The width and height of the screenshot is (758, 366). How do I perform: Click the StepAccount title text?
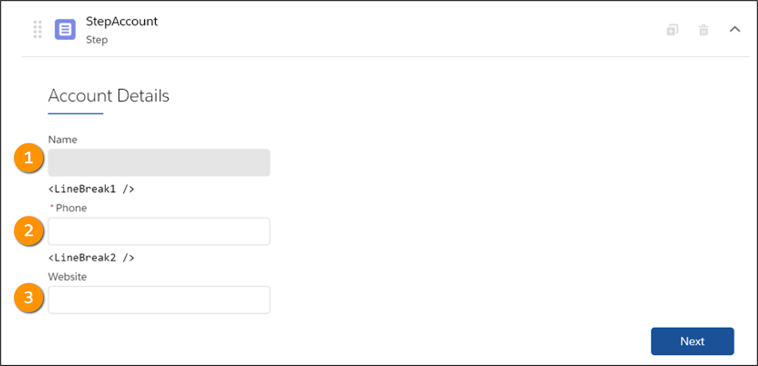(121, 21)
